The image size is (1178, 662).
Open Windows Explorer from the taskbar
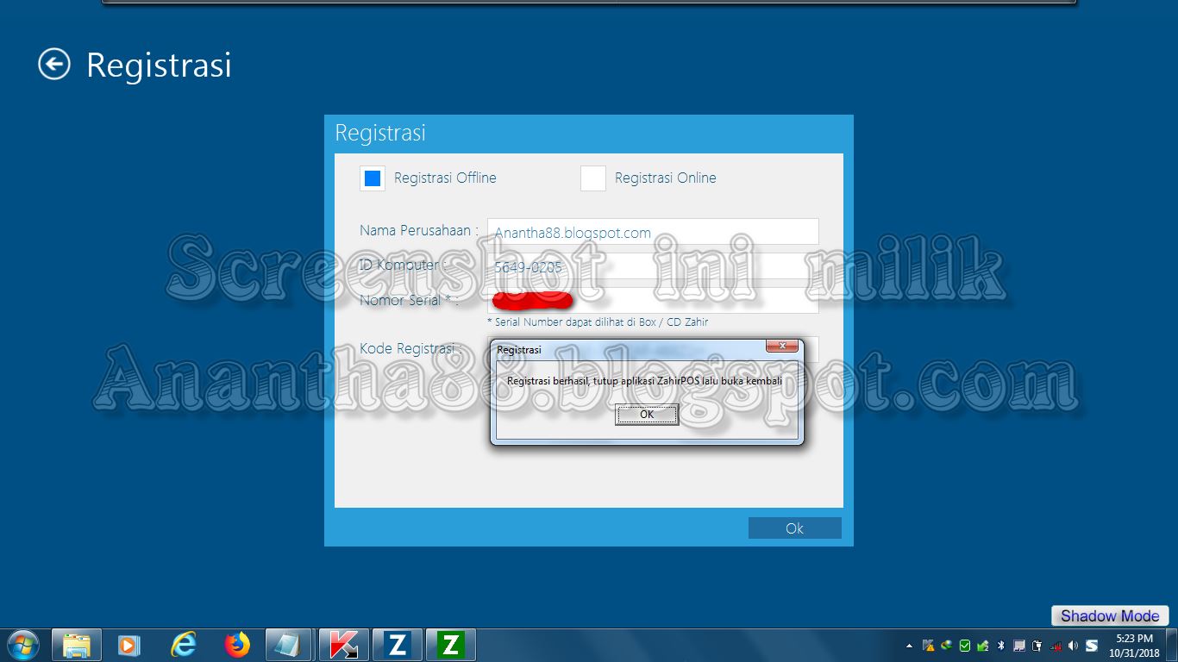(x=77, y=645)
